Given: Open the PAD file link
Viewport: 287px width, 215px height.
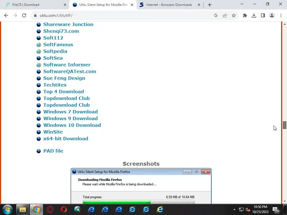Looking at the screenshot, I should (x=53, y=151).
